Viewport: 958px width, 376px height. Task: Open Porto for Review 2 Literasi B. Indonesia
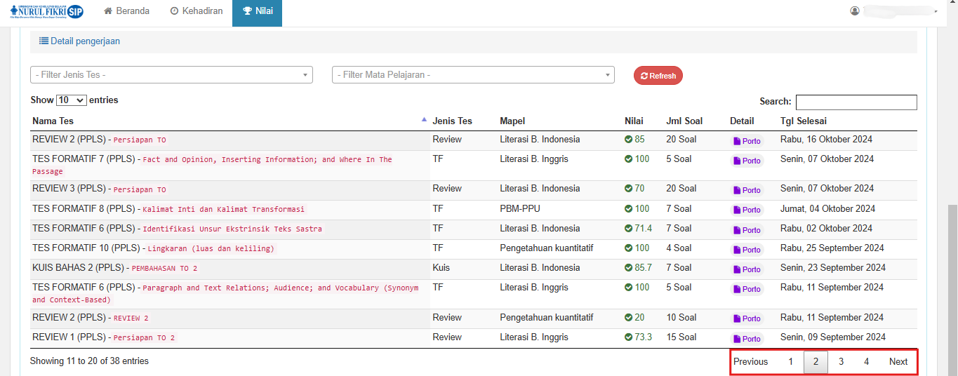click(x=747, y=141)
